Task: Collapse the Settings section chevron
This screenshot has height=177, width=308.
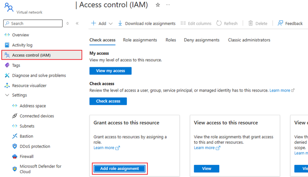Action: coord(7,95)
